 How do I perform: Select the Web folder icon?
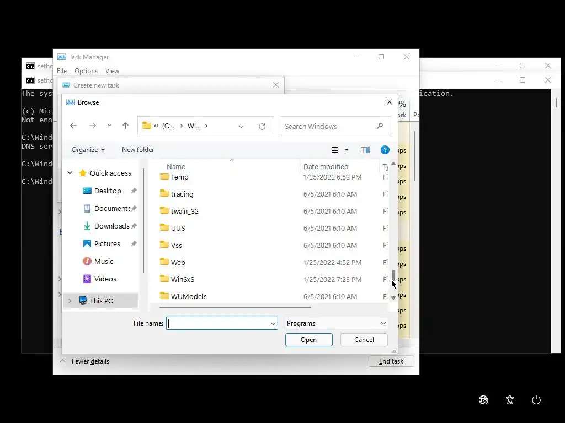(164, 262)
